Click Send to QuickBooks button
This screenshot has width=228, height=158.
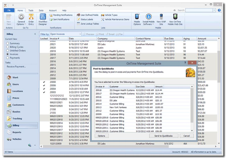[x=164, y=136]
